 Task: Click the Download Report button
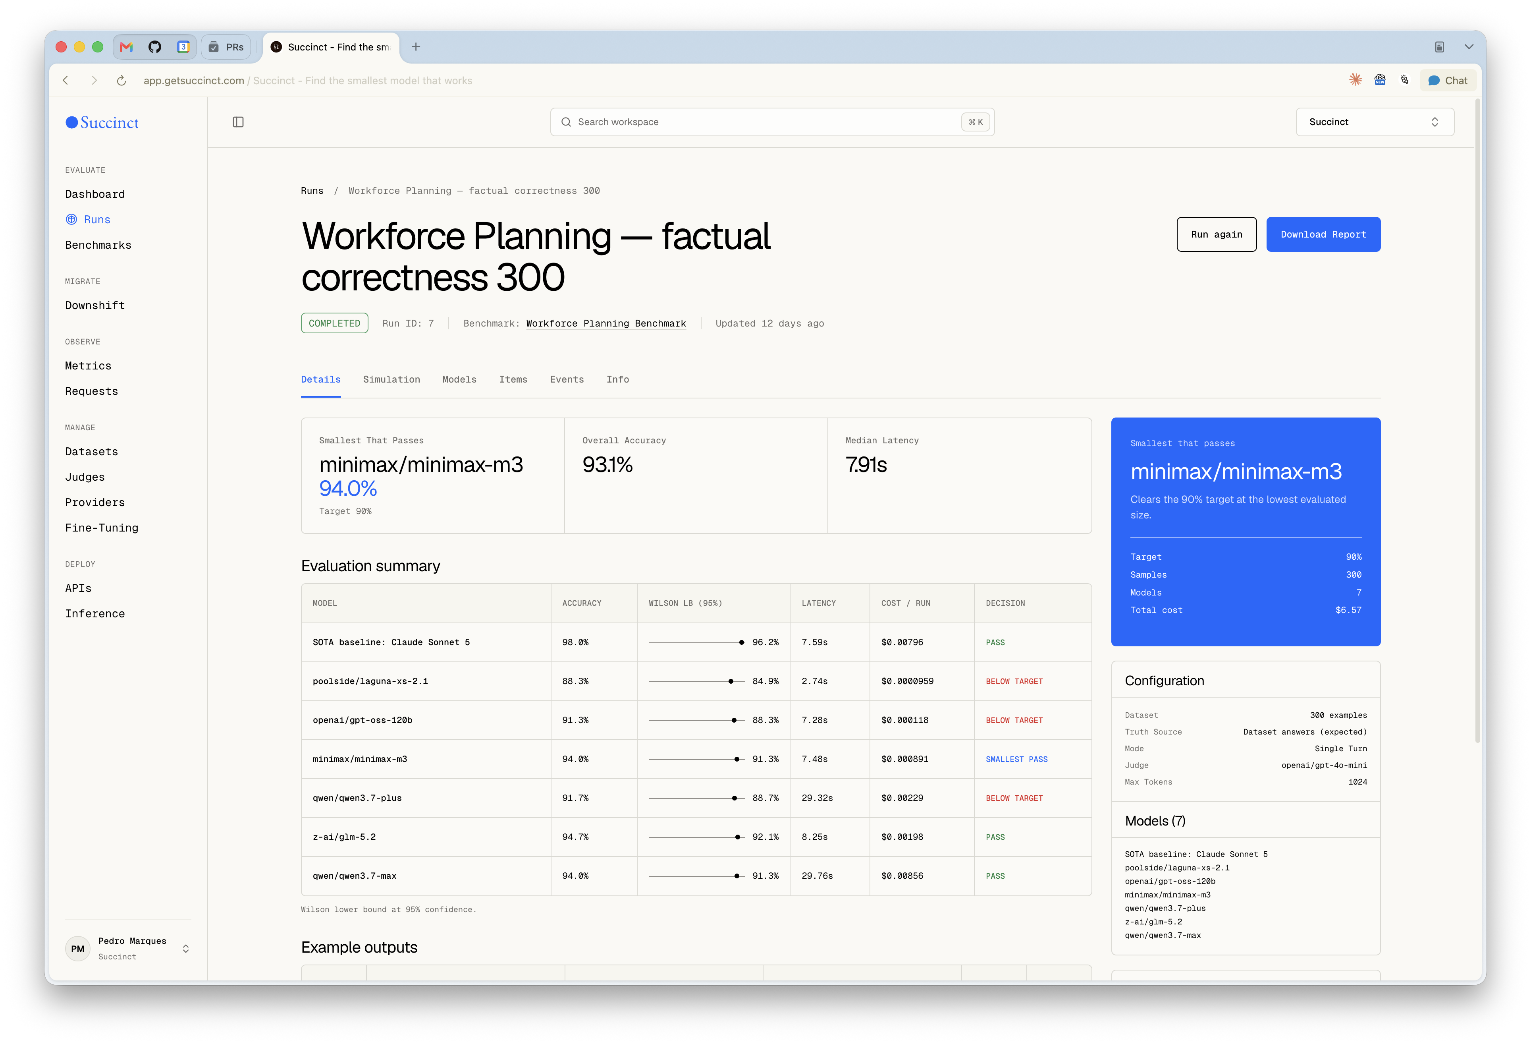tap(1323, 234)
